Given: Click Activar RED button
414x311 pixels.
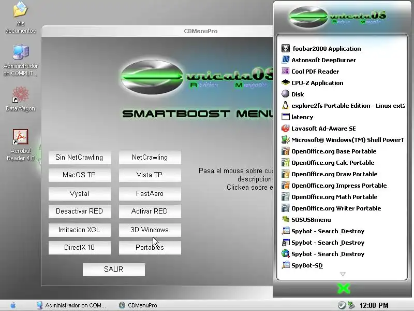Looking at the screenshot, I should coord(150,211).
